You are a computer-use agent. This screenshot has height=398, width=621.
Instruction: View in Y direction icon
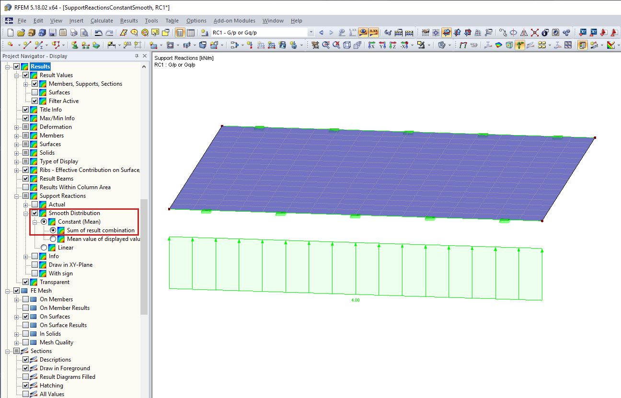[382, 45]
